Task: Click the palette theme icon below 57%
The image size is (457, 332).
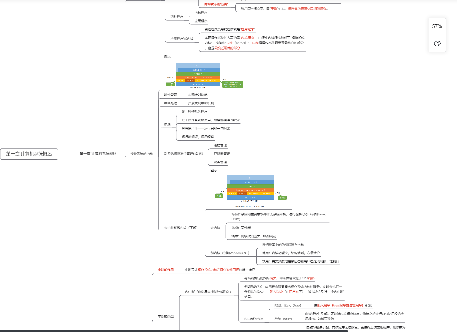Action: click(x=437, y=43)
